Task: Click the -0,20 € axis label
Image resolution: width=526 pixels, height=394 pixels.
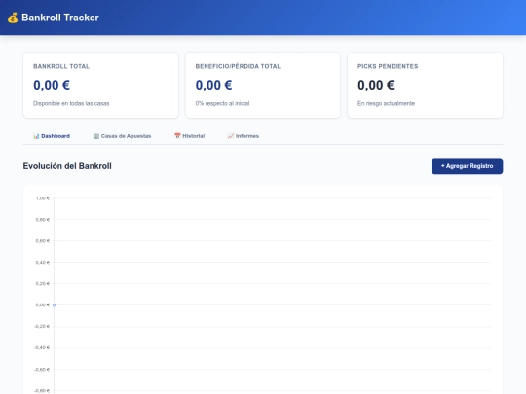Action: [42, 326]
